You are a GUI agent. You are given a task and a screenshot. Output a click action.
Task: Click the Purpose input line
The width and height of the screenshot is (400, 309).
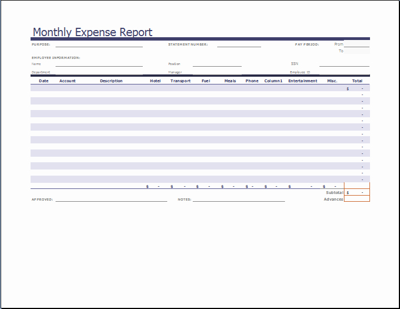click(99, 44)
